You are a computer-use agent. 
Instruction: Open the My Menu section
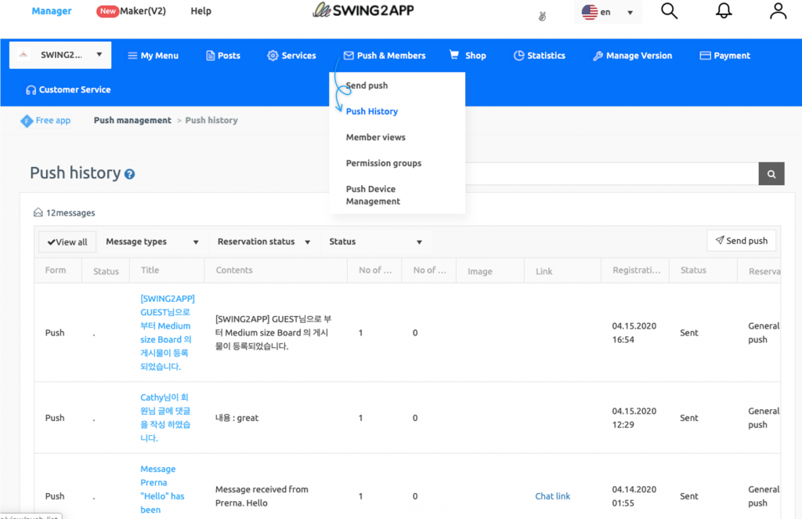[153, 55]
